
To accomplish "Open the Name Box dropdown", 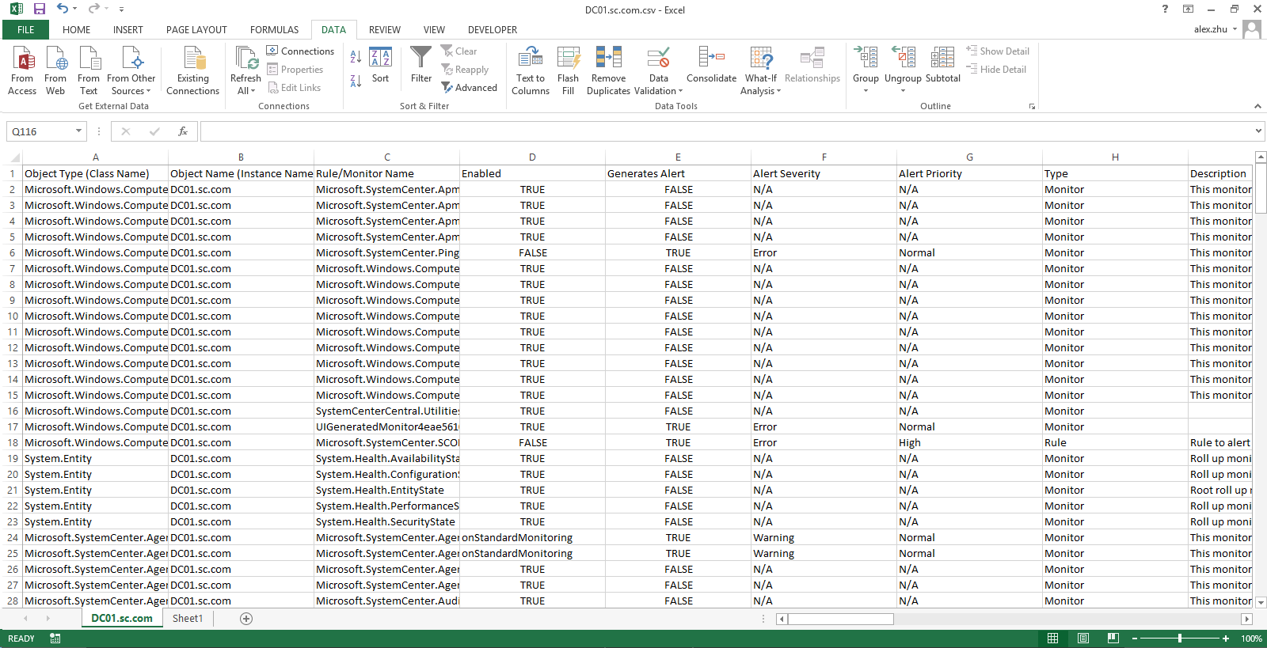I will pos(78,131).
